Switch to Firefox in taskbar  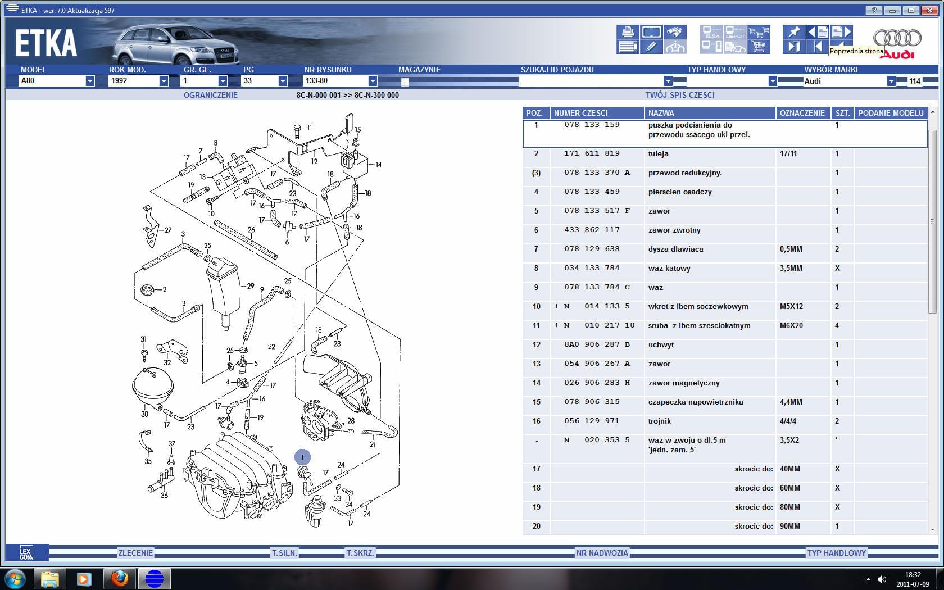tap(119, 578)
